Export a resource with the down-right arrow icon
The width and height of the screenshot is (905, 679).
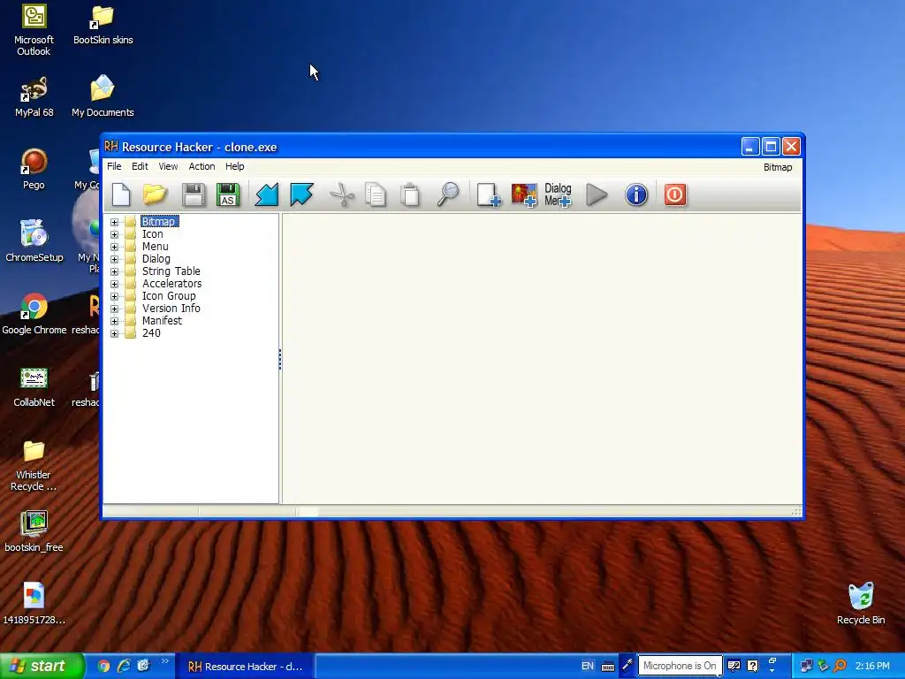[302, 195]
